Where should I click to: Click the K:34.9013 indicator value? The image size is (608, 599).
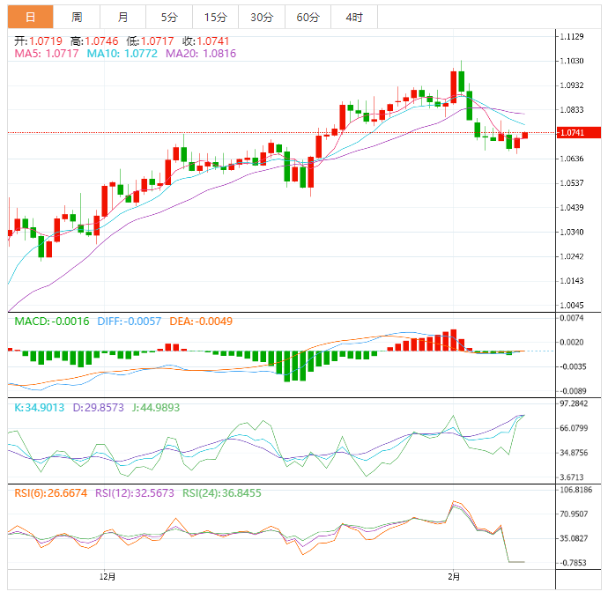click(39, 408)
